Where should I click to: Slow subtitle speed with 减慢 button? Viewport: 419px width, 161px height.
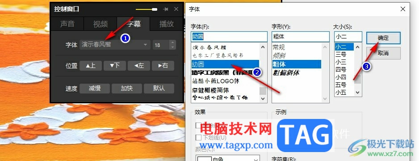point(95,88)
